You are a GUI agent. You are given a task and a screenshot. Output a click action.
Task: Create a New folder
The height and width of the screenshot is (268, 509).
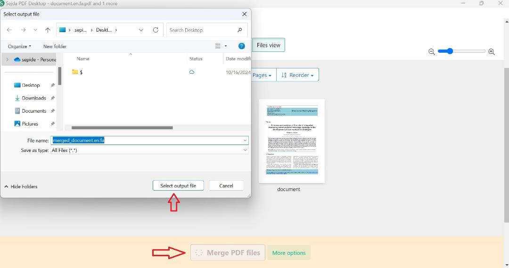click(x=55, y=46)
